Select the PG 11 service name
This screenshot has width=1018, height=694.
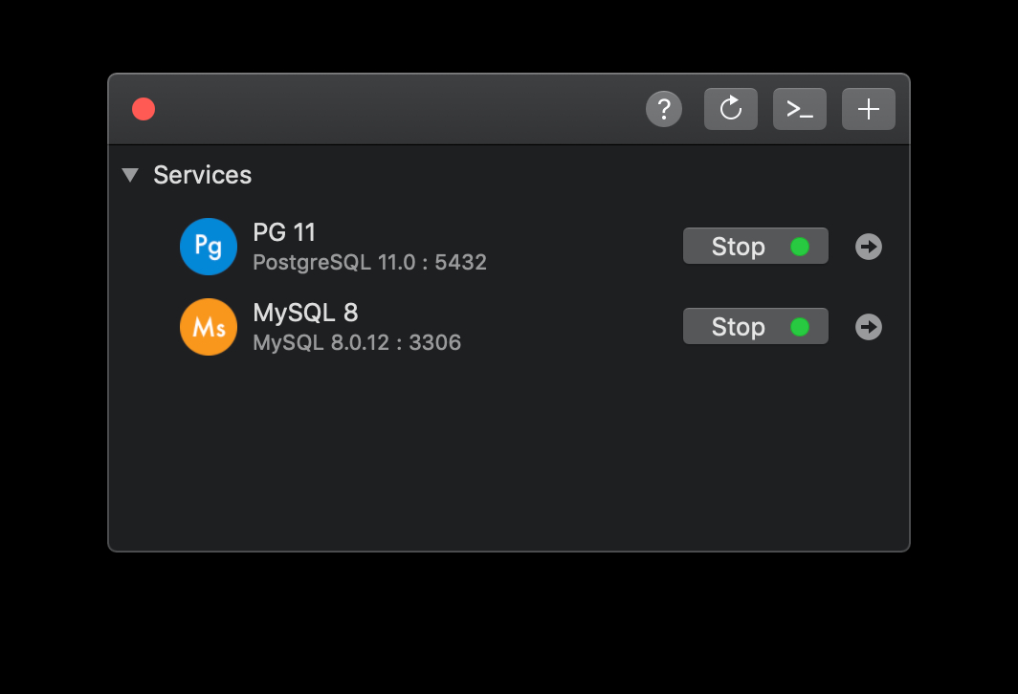[x=284, y=232]
